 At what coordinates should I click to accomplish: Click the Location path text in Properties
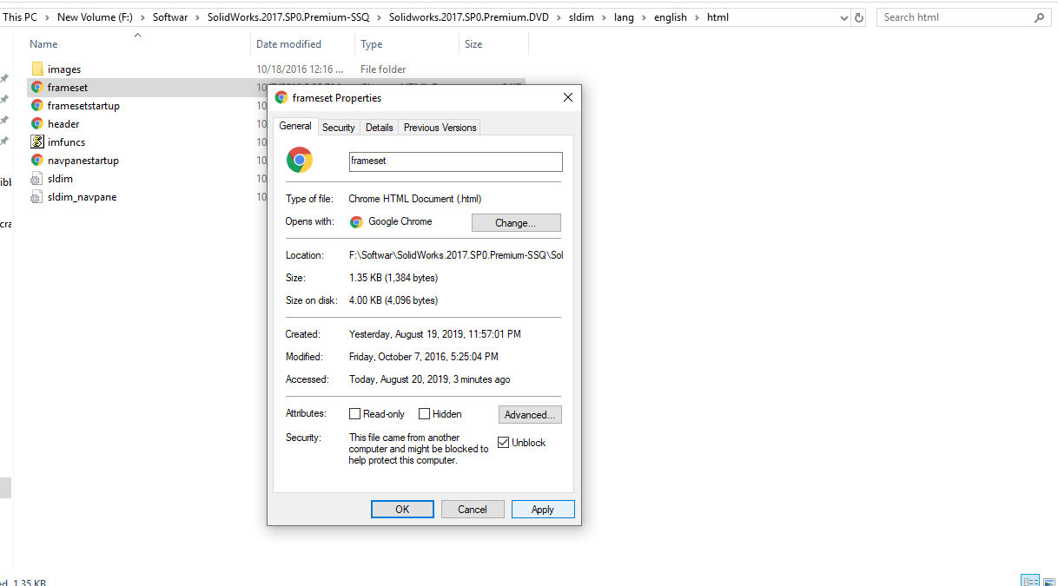point(456,255)
